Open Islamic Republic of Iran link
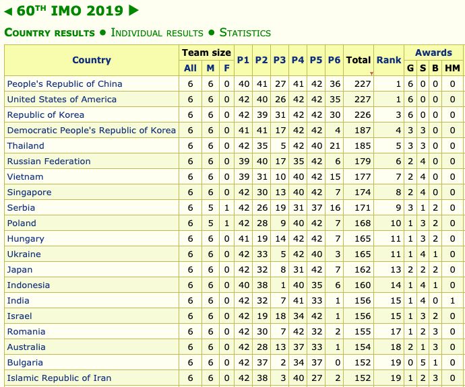 (x=59, y=378)
